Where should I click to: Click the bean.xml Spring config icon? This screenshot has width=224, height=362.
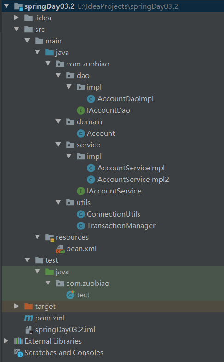coord(60,249)
